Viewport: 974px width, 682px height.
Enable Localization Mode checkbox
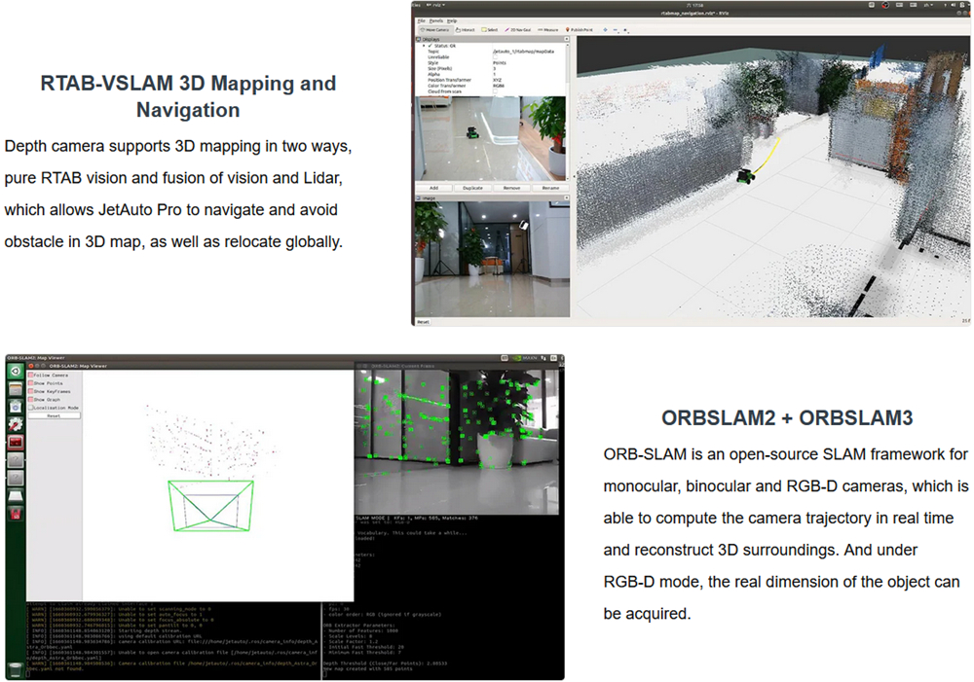(x=31, y=408)
